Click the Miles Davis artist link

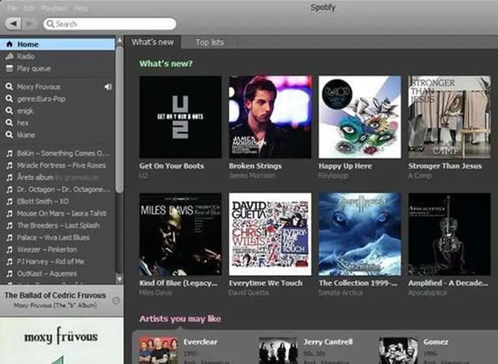click(156, 293)
